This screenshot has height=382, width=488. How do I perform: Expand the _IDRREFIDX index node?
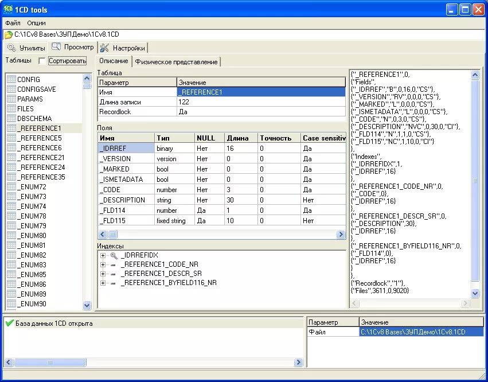click(103, 256)
